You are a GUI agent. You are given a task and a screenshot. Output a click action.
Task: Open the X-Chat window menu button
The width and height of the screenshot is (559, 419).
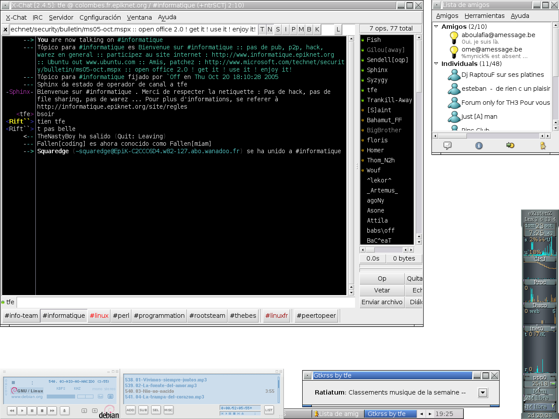pyautogui.click(x=6, y=5)
